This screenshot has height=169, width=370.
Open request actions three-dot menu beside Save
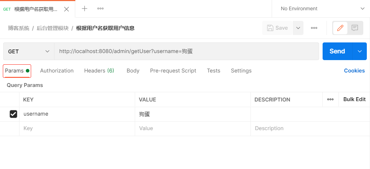point(314,28)
